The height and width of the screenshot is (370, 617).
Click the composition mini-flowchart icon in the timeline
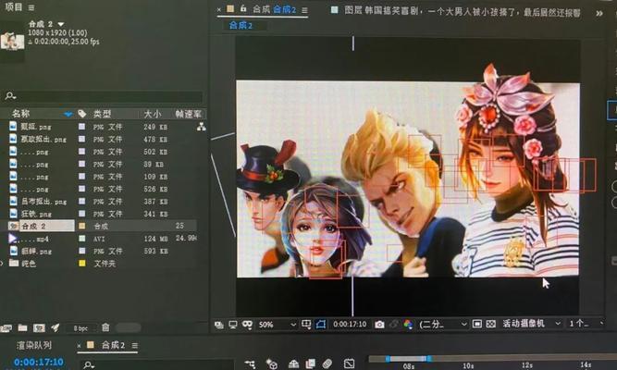coord(250,364)
